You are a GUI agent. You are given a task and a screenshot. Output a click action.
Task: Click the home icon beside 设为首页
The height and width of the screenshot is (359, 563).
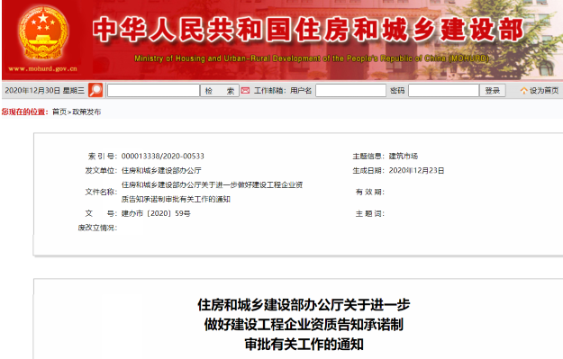[x=524, y=91]
